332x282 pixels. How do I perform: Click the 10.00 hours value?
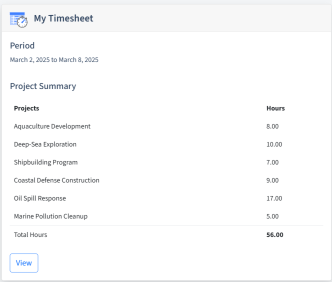pyautogui.click(x=274, y=144)
